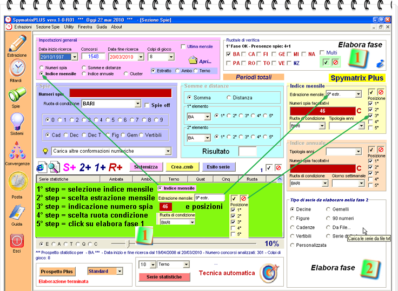The width and height of the screenshot is (398, 291).
Task: Open the Data inizio ricerca dropdown
Action: [75, 57]
